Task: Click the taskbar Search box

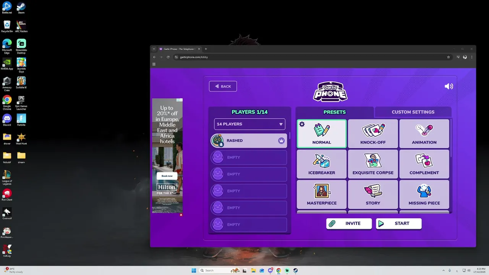Action: click(x=220, y=270)
